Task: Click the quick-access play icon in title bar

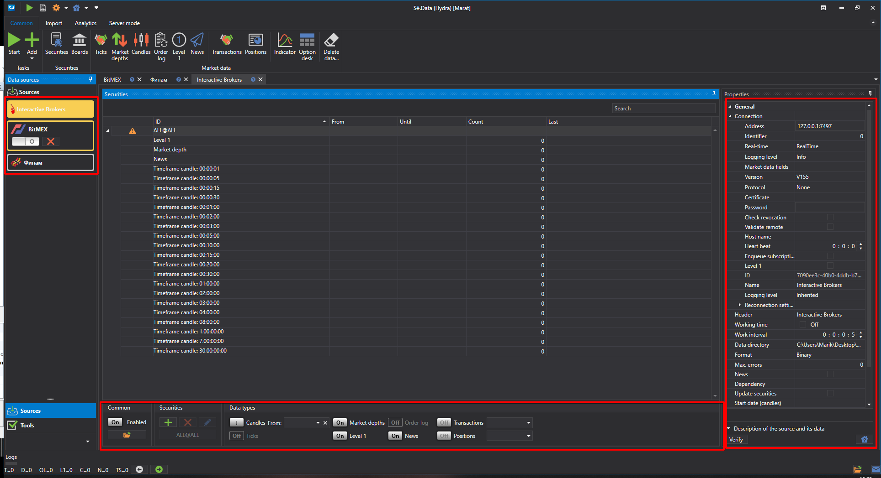Action: [29, 8]
